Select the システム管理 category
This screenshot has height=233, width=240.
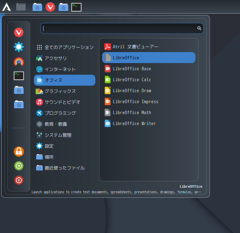coord(64,135)
